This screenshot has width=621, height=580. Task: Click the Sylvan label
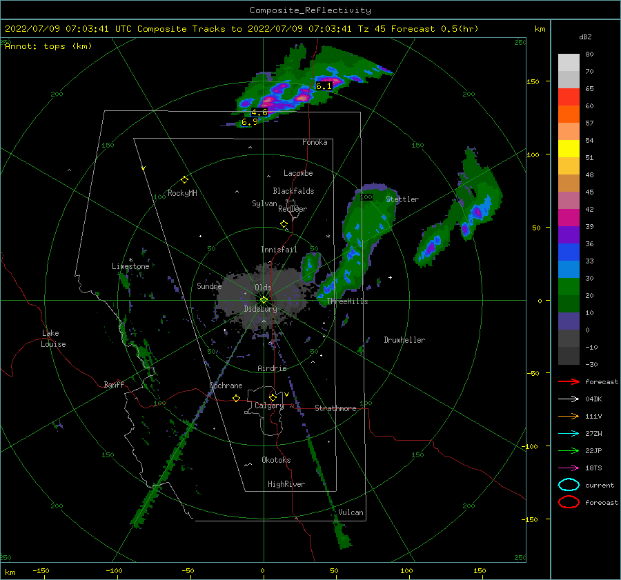[x=264, y=203]
